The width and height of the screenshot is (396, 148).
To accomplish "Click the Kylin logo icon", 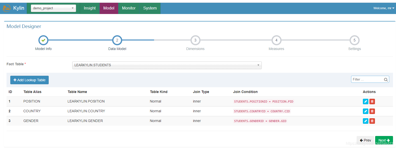I will (7, 8).
